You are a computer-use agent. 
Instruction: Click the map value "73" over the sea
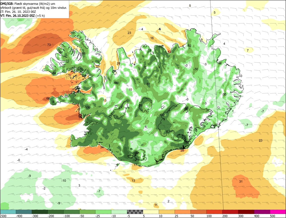(49, 45)
